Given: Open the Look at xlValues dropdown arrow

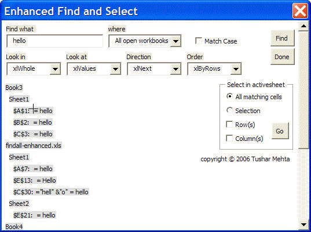Looking at the screenshot, I should 115,69.
